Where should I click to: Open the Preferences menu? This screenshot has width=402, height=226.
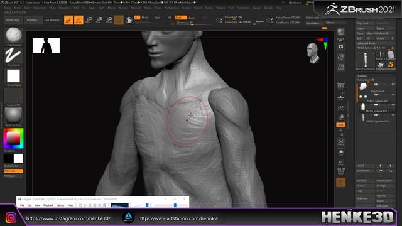coord(171,8)
